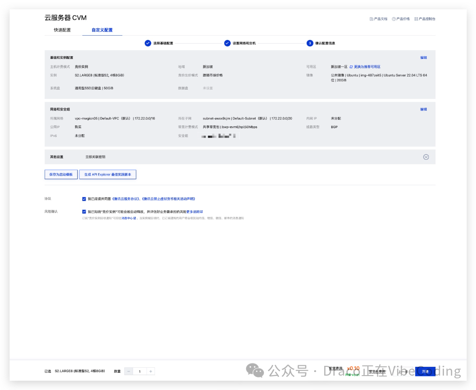Click the 设置网络和主机 step checkmark icon
Viewport: 476px width, 390px height.
[228, 43]
